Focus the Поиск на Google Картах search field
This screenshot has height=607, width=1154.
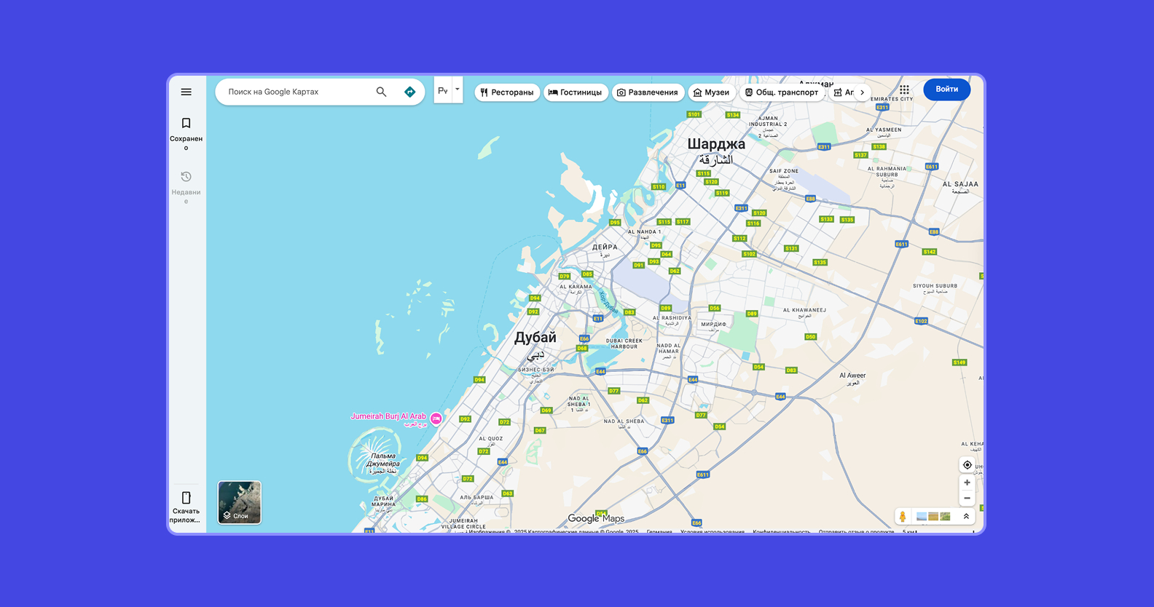[x=297, y=92]
